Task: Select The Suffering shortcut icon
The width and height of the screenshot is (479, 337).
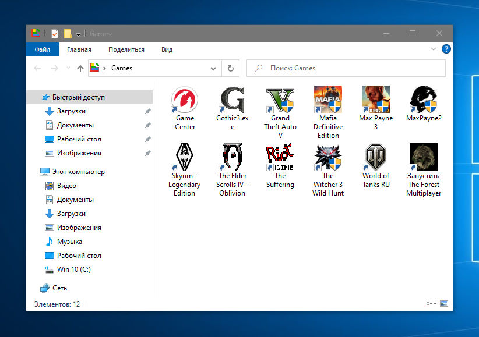Action: coord(280,157)
